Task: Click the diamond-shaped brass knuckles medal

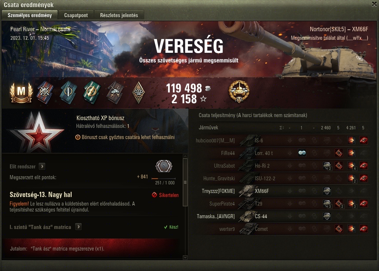Action: (139, 93)
